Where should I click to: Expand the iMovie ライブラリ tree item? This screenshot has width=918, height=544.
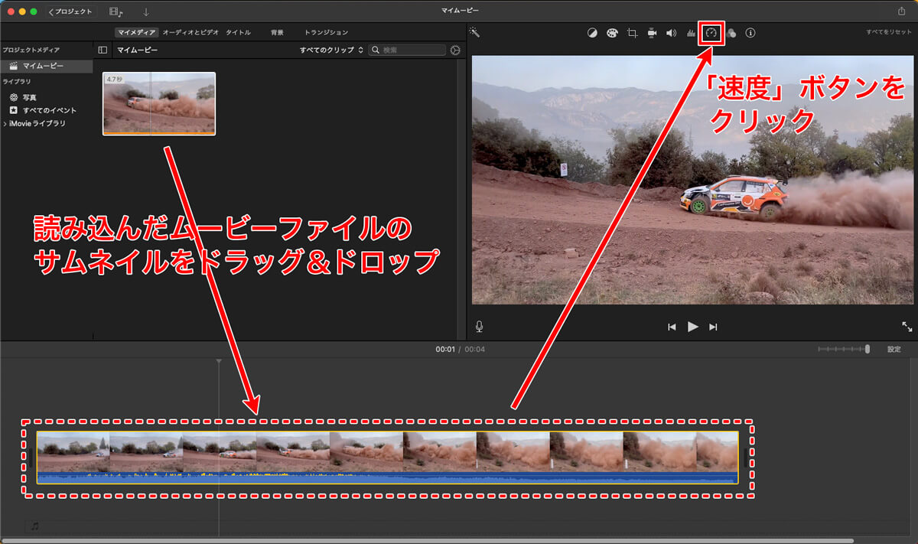tap(5, 123)
